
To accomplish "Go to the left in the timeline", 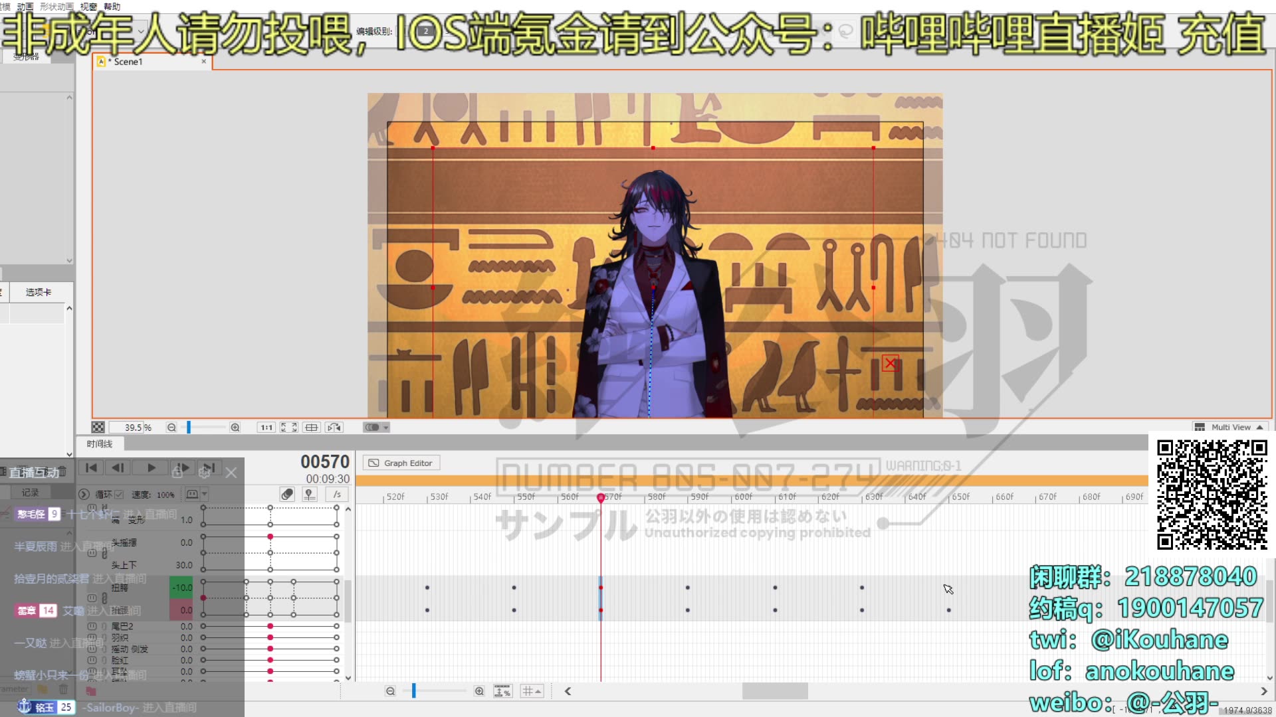I will 568,691.
